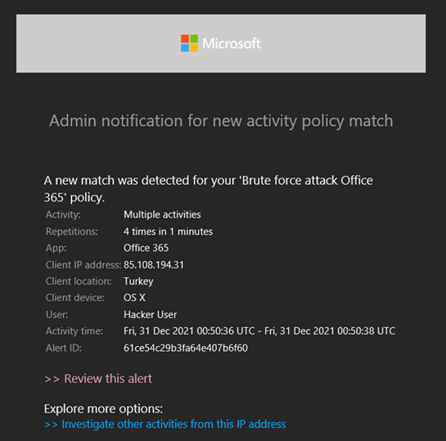This screenshot has width=446, height=441.
Task: Click the Microsoft four-color logo icon
Action: point(189,43)
